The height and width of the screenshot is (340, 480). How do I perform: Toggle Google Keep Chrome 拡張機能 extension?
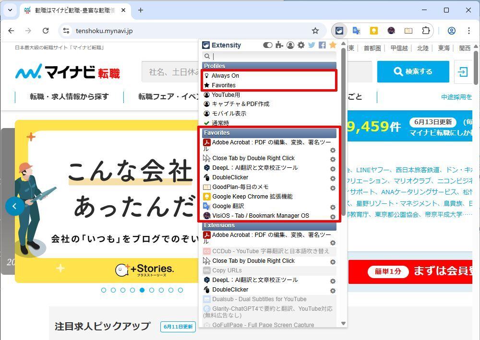tap(248, 196)
